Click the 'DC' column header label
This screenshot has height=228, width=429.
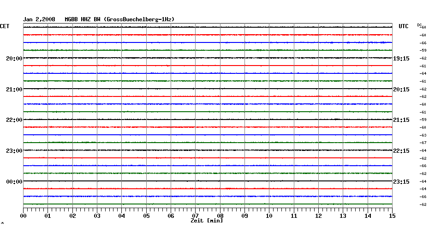pos(419,25)
